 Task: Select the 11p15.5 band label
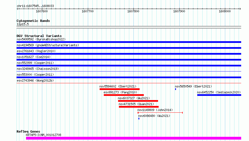[23, 24]
